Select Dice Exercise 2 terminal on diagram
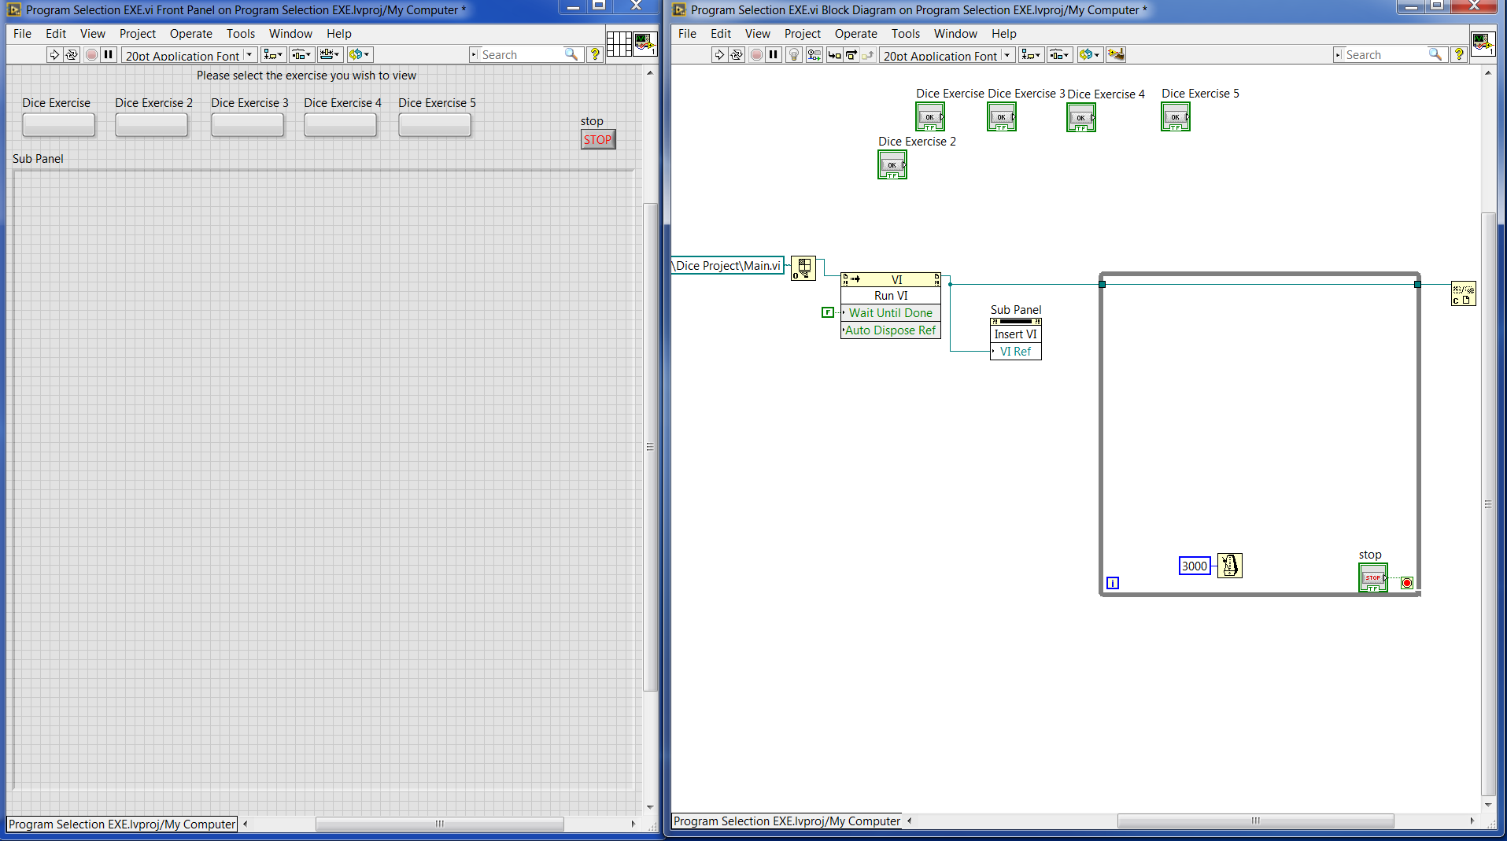 (892, 165)
